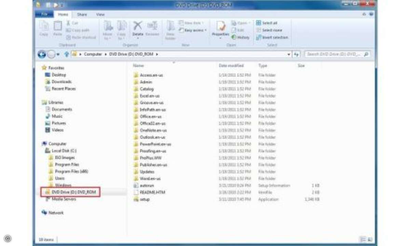Screen dimensions: 410x246
Task: Open the Easy access dropdown
Action: click(193, 30)
